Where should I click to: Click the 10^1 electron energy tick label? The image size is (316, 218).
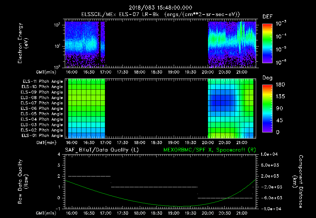pos(57,46)
